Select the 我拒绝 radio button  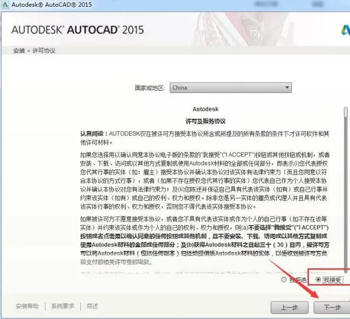[x=284, y=280]
